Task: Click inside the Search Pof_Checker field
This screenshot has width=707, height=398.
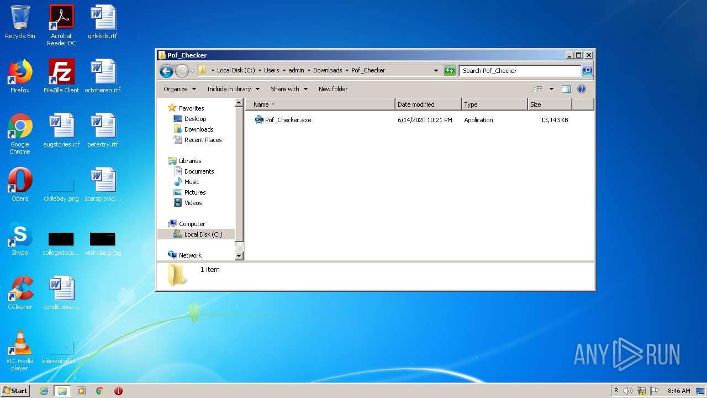Action: pos(520,71)
